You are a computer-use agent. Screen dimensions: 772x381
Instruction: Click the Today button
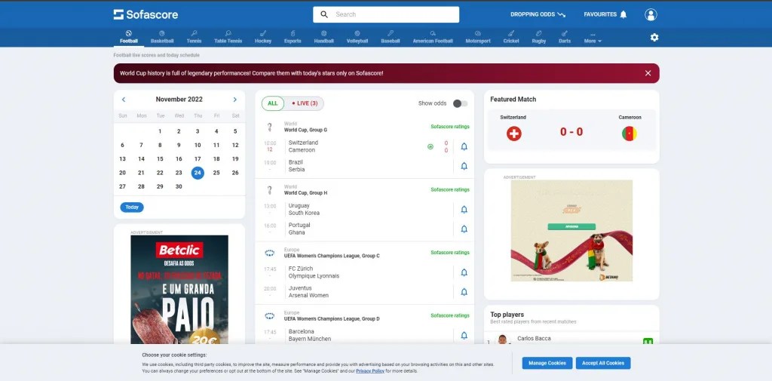pyautogui.click(x=132, y=207)
